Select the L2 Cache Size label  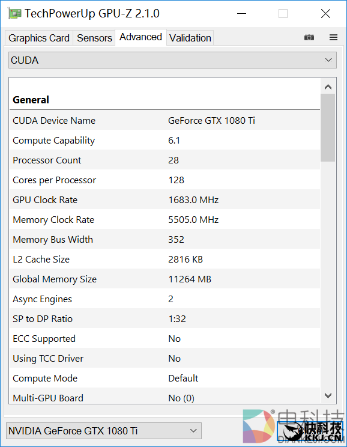[41, 260]
